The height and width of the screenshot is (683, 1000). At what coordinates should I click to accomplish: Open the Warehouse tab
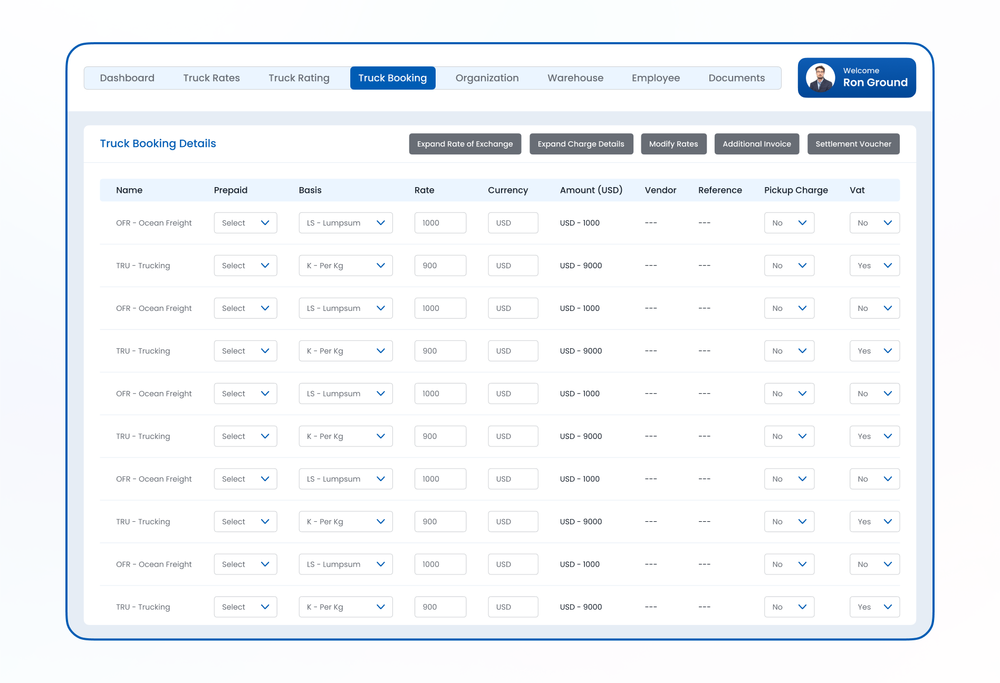(575, 78)
